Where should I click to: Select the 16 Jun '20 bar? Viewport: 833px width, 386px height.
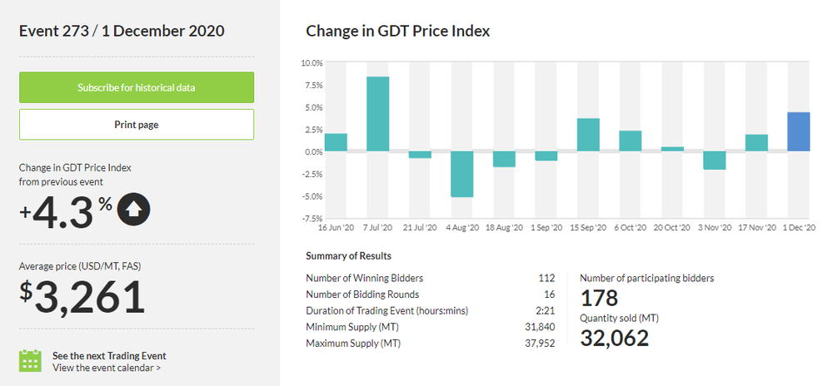pos(336,142)
